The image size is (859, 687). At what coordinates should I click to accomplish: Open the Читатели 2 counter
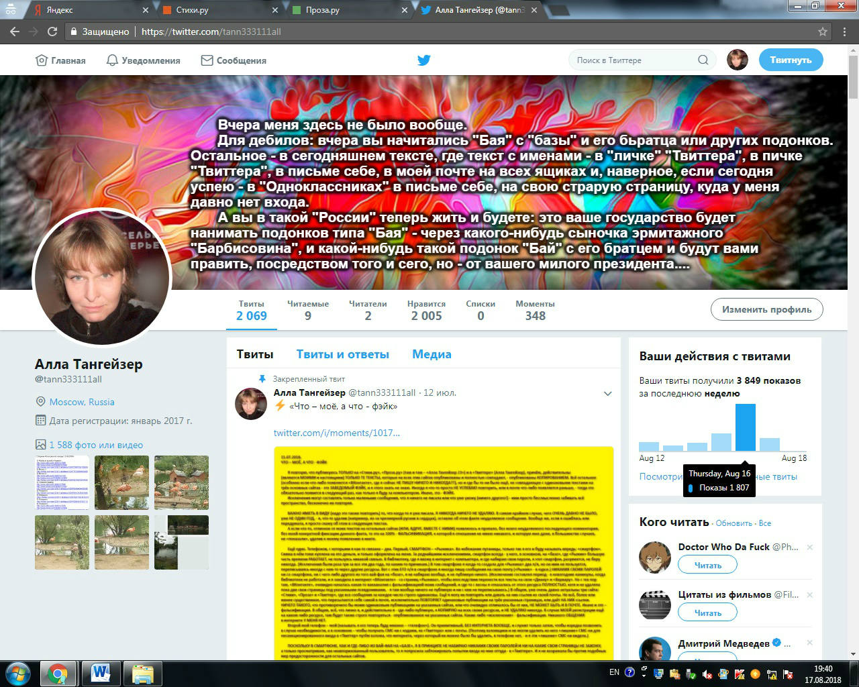[368, 310]
